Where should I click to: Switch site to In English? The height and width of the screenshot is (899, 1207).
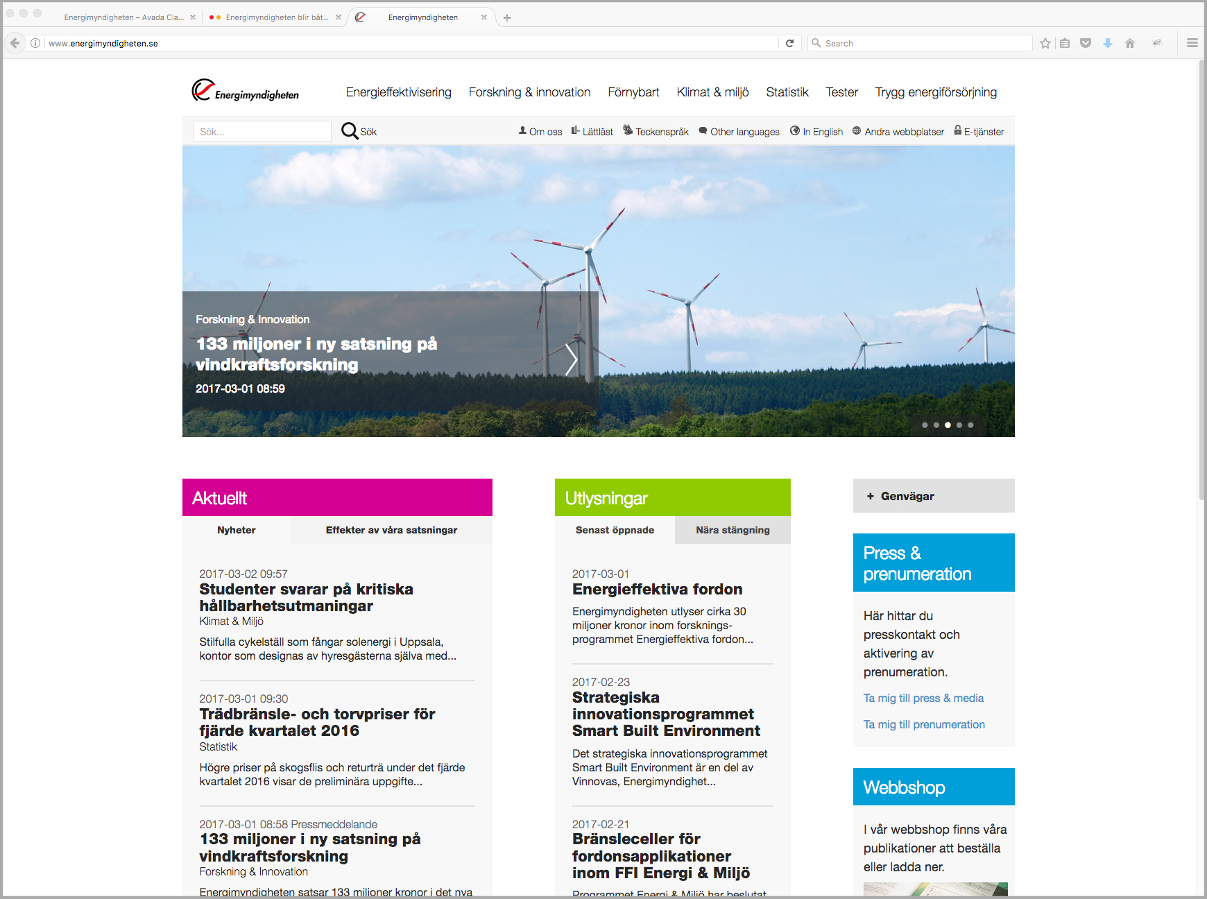[x=816, y=132]
